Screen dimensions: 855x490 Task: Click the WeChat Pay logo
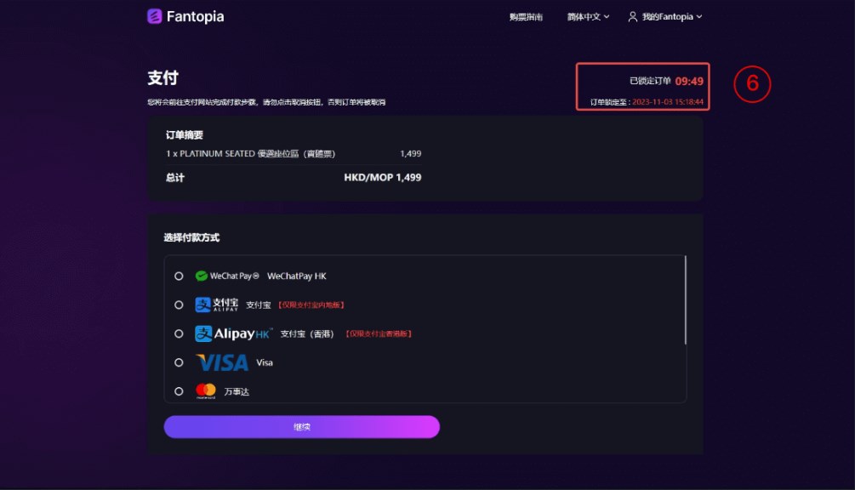click(x=226, y=276)
